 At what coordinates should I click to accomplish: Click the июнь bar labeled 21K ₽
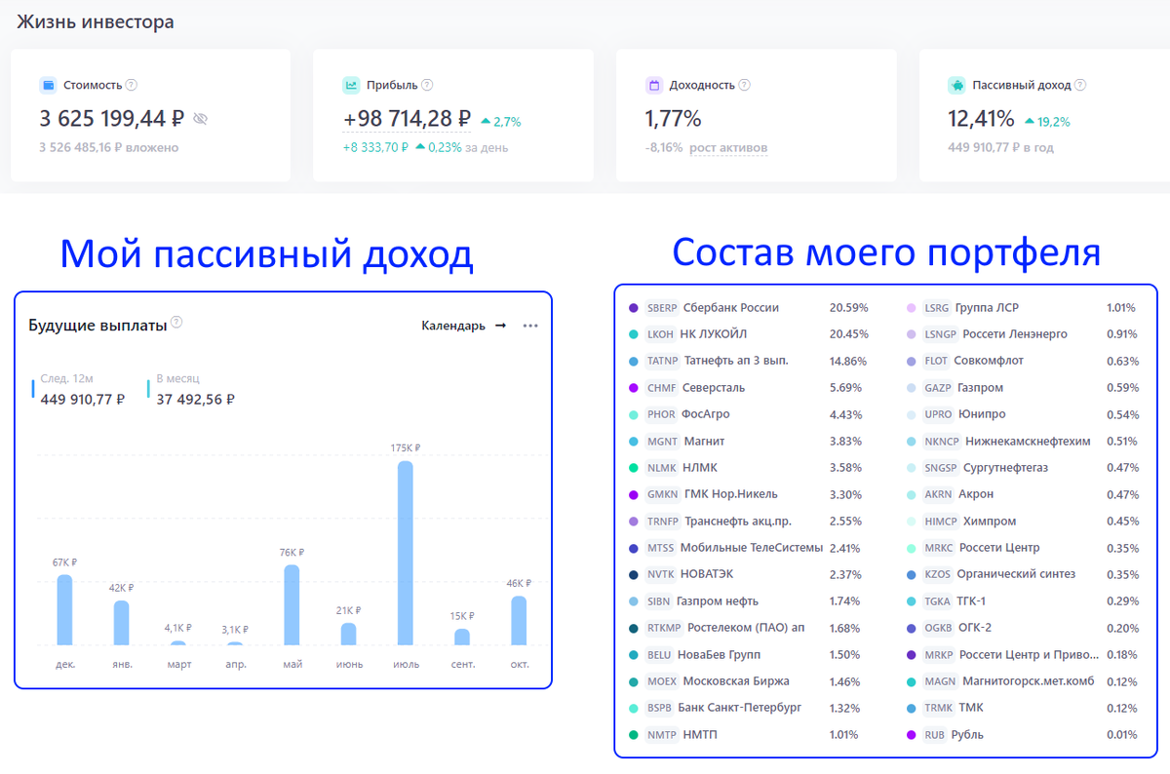click(x=348, y=634)
